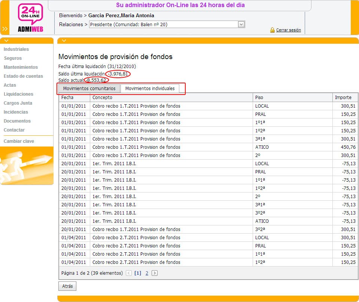Screen dimensions: 359x302
Task: Open Industriales in the sidebar
Action: [x=16, y=49]
